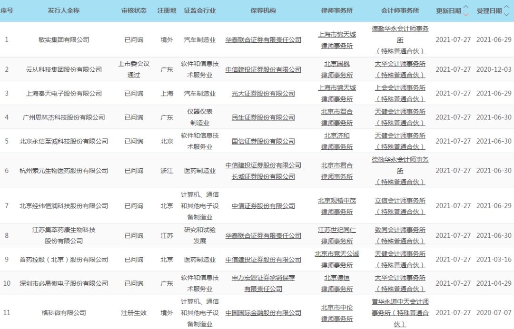Image resolution: width=514 pixels, height=329 pixels.
Task: Select issuer 杭州索元生物医药股份有限公司
Action: pos(64,171)
